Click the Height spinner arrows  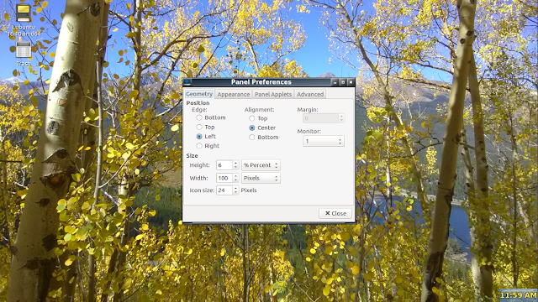235,165
